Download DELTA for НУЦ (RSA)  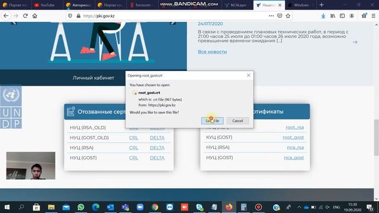click(157, 148)
